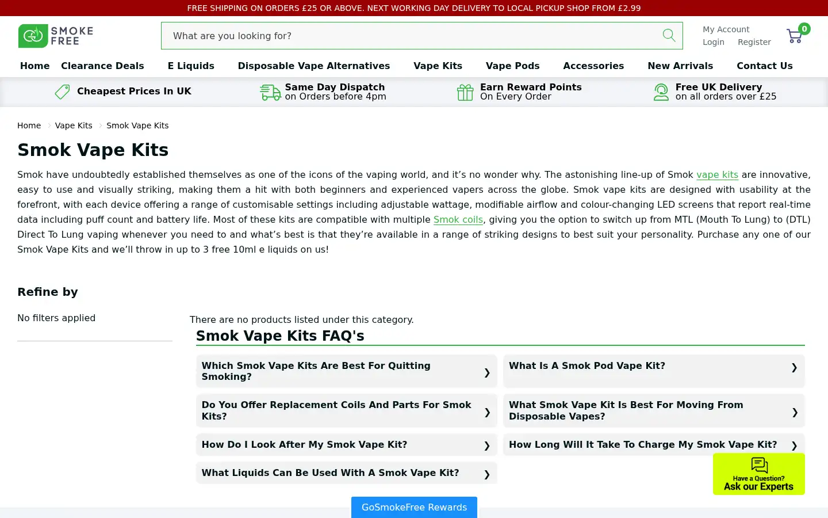Click the free shipping banner text
828x518 pixels.
[414, 8]
